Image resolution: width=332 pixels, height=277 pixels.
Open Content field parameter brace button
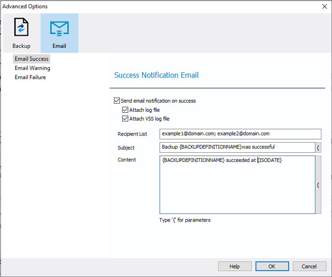pyautogui.click(x=318, y=185)
